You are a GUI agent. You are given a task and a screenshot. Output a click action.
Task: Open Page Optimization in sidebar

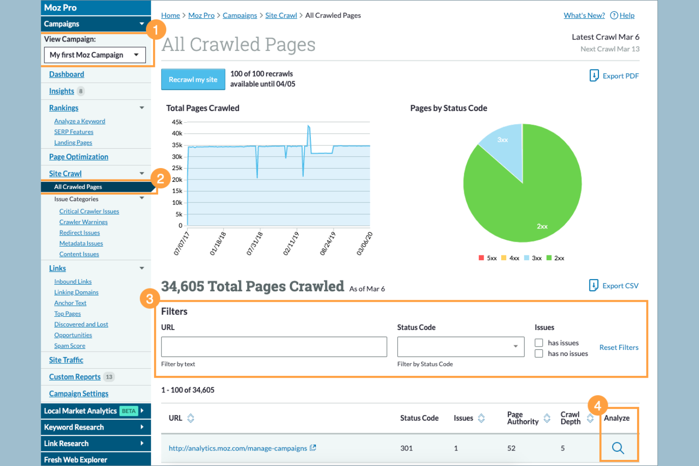click(x=78, y=157)
